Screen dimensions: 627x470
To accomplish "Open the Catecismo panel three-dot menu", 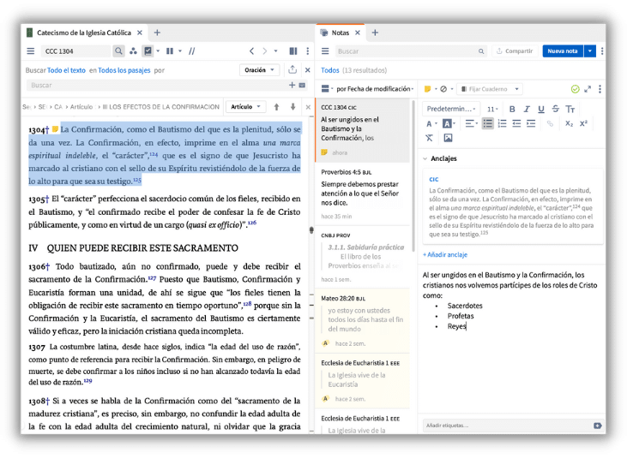I will tap(308, 51).
